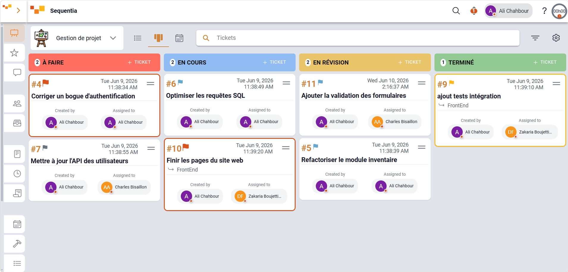Click Charles Bisaillon assignee on ticket #7
568x272 pixels.
tap(124, 187)
